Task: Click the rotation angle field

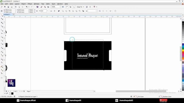Action: coord(44,11)
